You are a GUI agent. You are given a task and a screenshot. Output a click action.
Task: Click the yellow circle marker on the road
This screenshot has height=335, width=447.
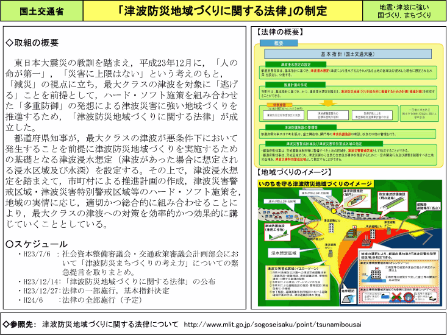(x=334, y=211)
